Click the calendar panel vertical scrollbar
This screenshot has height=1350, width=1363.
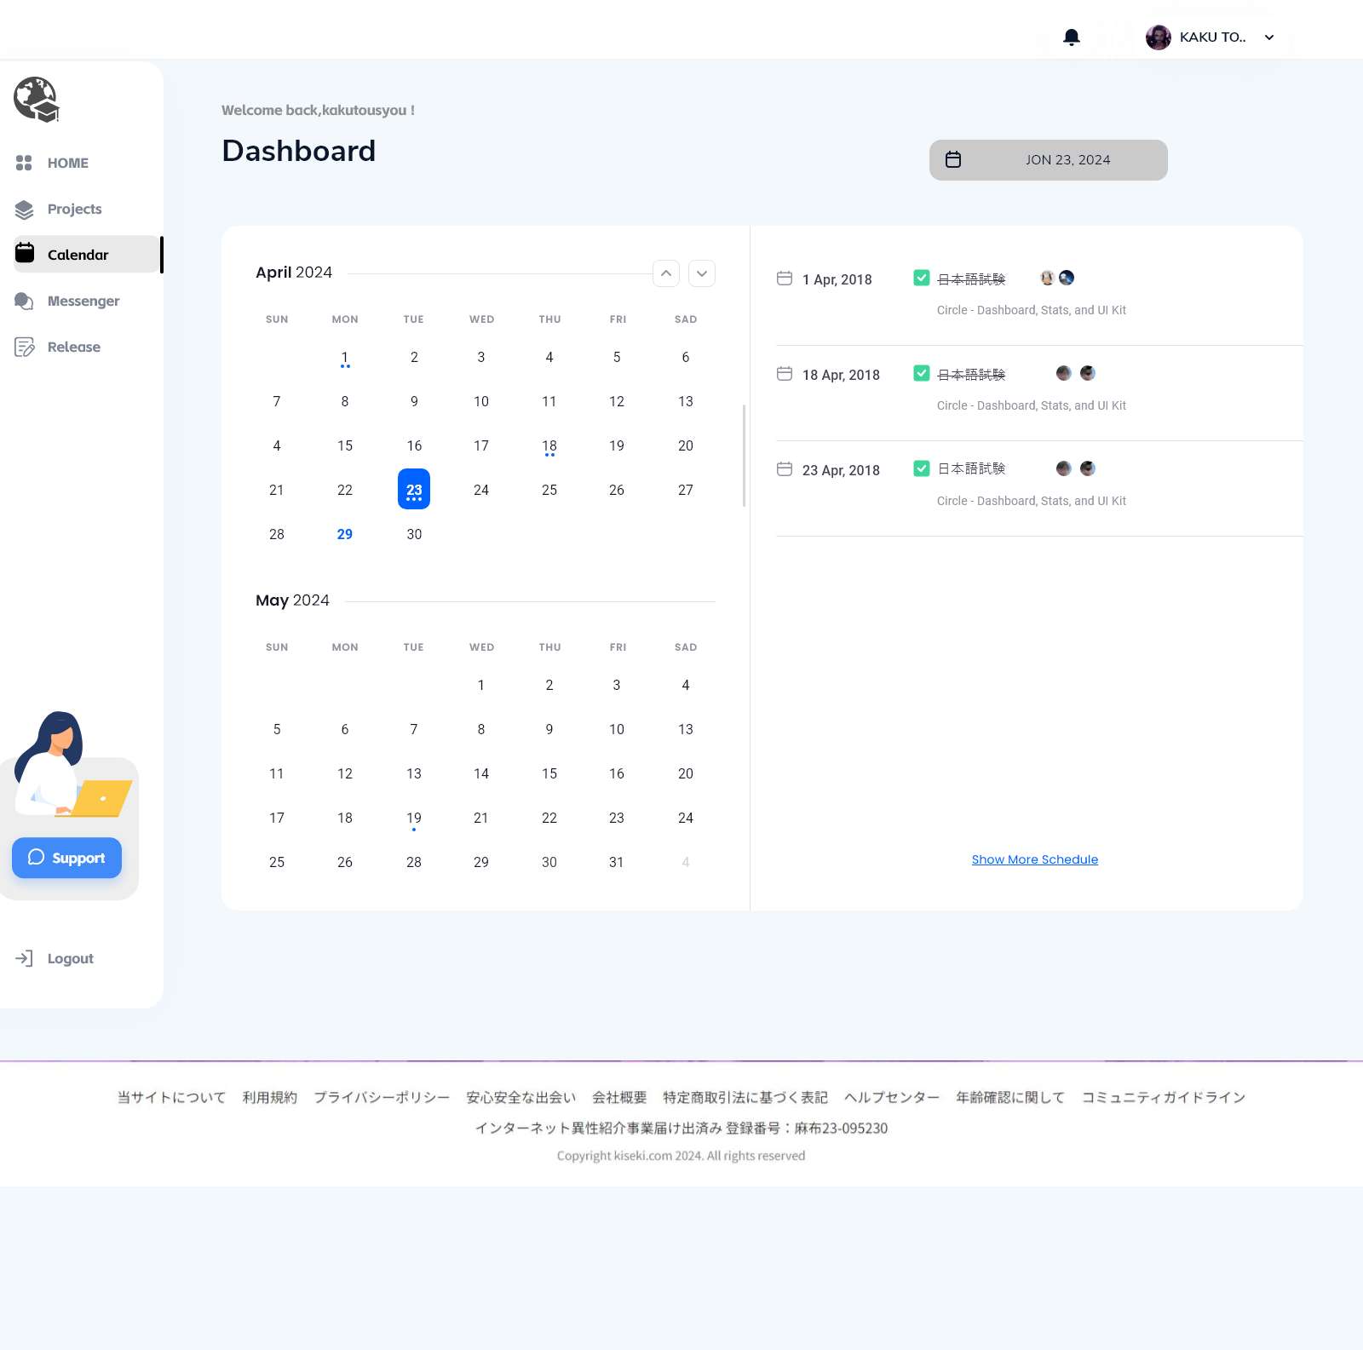(744, 456)
